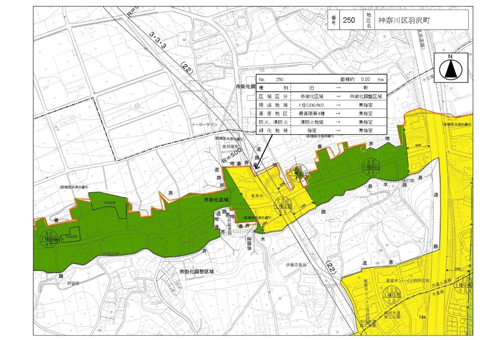492x340 pixels.
Task: Click the circled 200/60 marker below 東泉寺
Action: pyautogui.click(x=281, y=205)
